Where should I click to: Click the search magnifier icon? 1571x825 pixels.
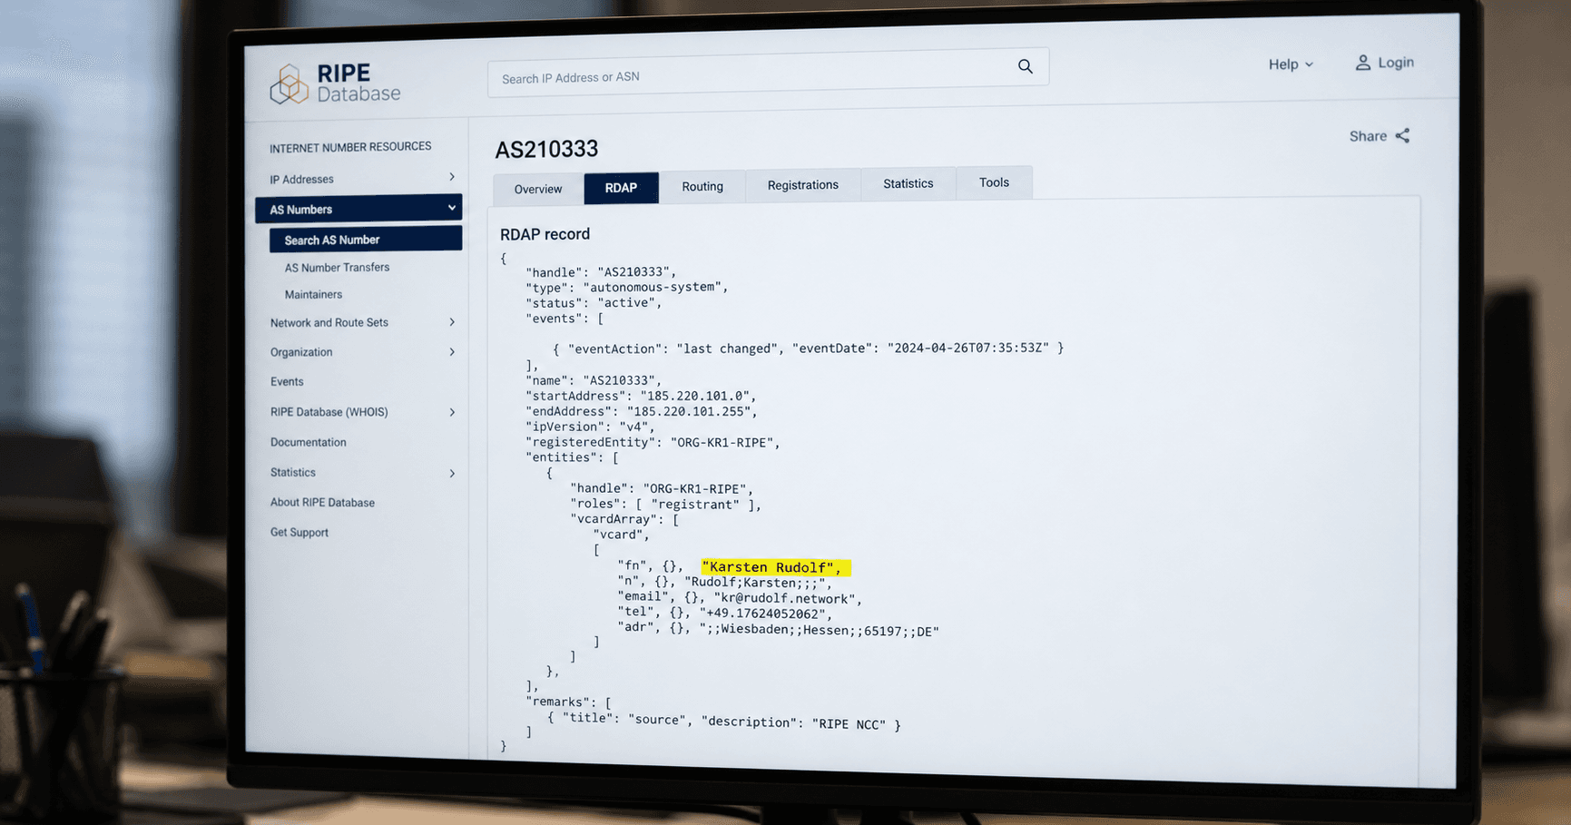[1025, 66]
